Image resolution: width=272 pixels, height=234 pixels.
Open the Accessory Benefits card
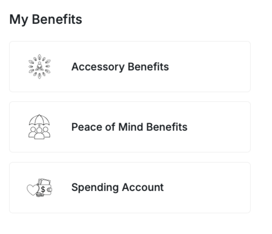point(203,67)
